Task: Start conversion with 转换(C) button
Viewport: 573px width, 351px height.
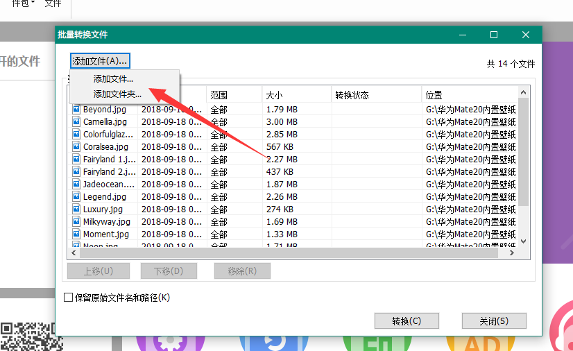Action: tap(407, 320)
